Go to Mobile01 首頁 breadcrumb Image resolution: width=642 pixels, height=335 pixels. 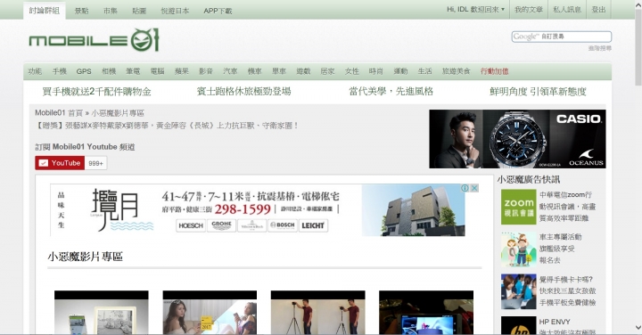tap(59, 113)
